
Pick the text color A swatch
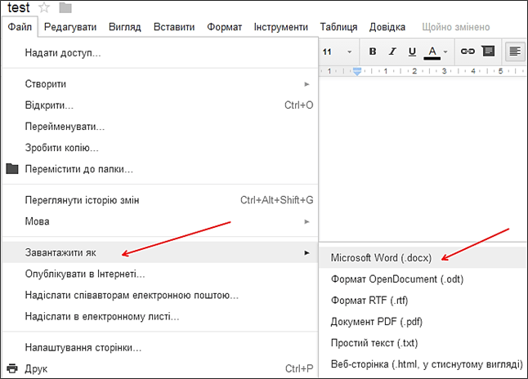coord(432,51)
